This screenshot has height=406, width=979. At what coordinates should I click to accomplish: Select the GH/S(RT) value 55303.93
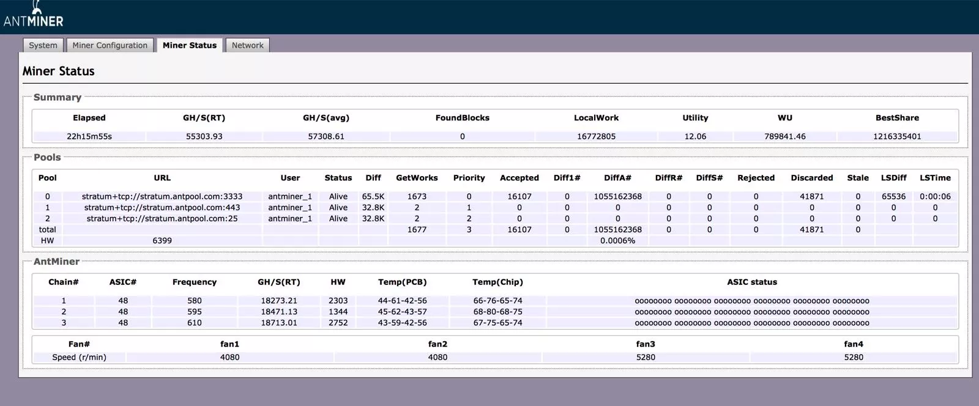(x=204, y=136)
